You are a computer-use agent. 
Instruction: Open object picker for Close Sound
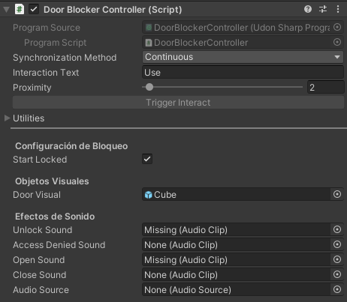tap(337, 274)
